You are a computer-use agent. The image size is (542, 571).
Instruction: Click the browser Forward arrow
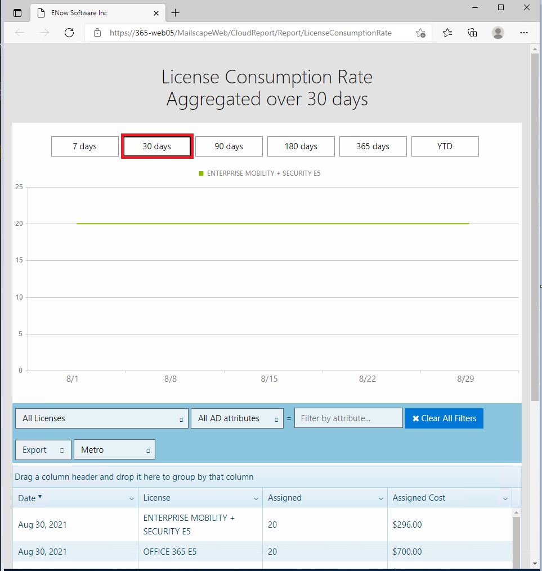click(x=44, y=33)
